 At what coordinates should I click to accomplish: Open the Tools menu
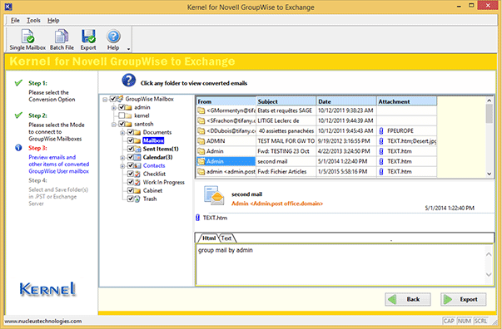coord(33,21)
